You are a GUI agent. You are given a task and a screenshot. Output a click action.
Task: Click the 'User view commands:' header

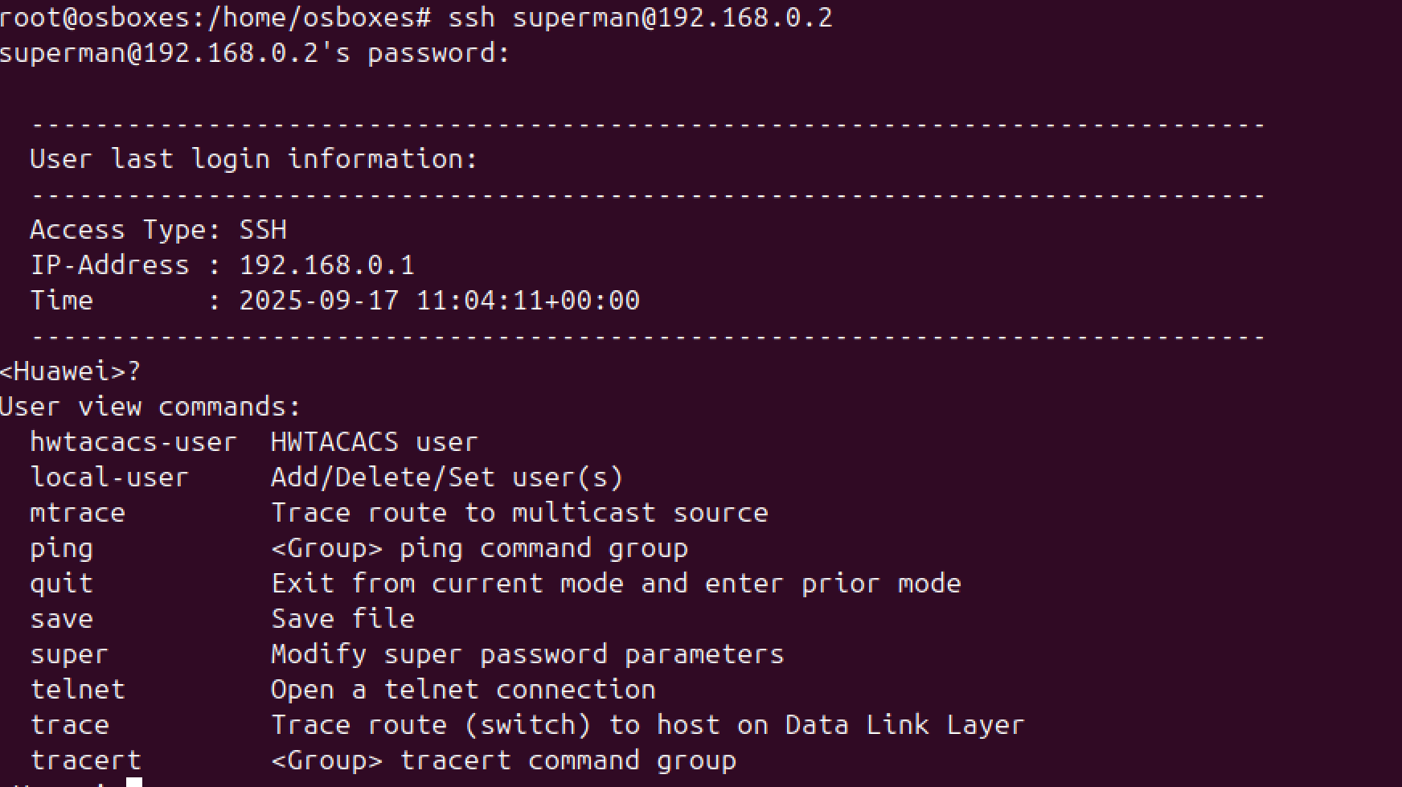click(150, 407)
